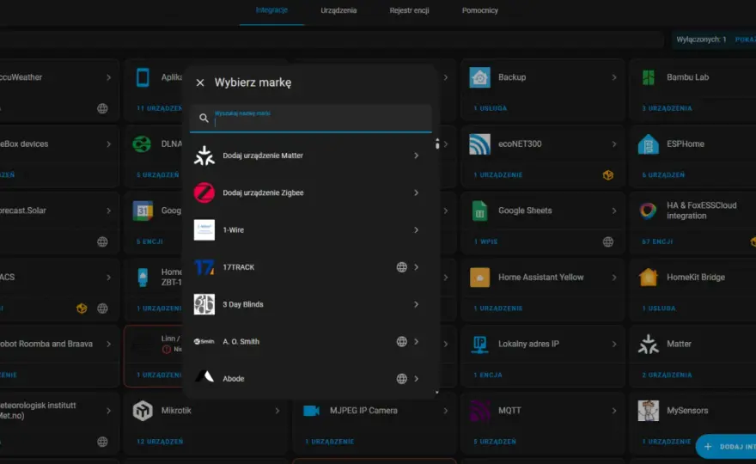Image resolution: width=756 pixels, height=464 pixels.
Task: Click custom integration box icon on ecoNET300
Action: click(x=608, y=175)
